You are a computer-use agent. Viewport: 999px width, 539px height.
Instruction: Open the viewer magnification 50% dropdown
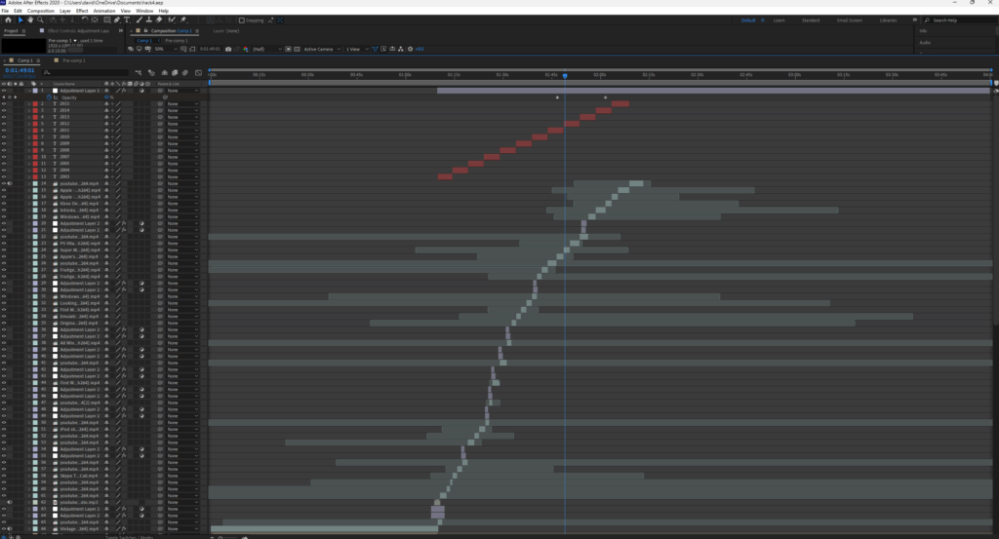click(167, 49)
